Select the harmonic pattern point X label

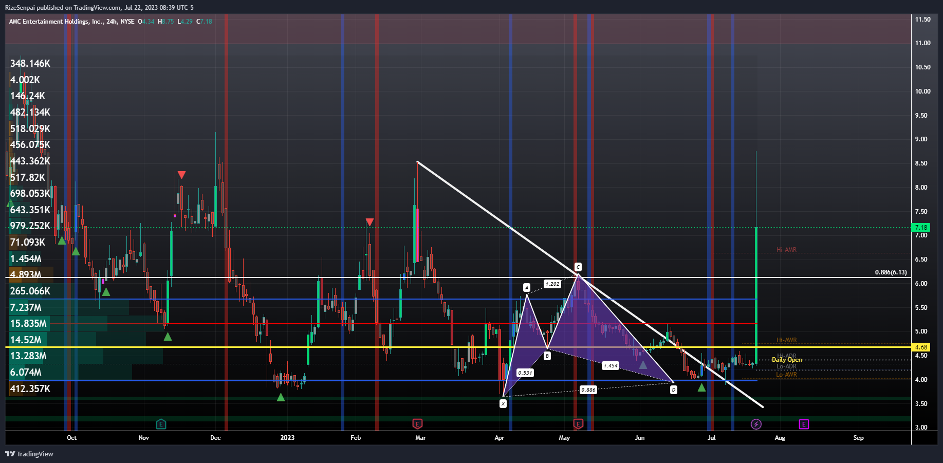(x=503, y=403)
